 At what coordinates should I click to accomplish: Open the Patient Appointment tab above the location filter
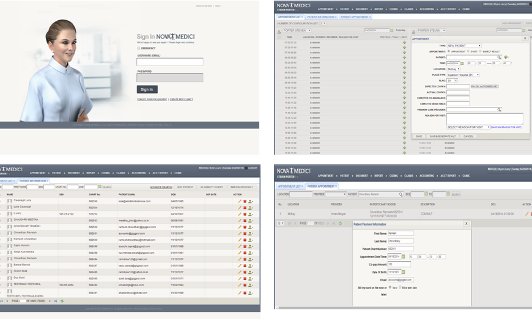pos(320,186)
